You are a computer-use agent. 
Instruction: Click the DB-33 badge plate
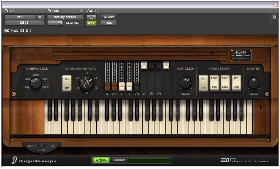(241, 55)
